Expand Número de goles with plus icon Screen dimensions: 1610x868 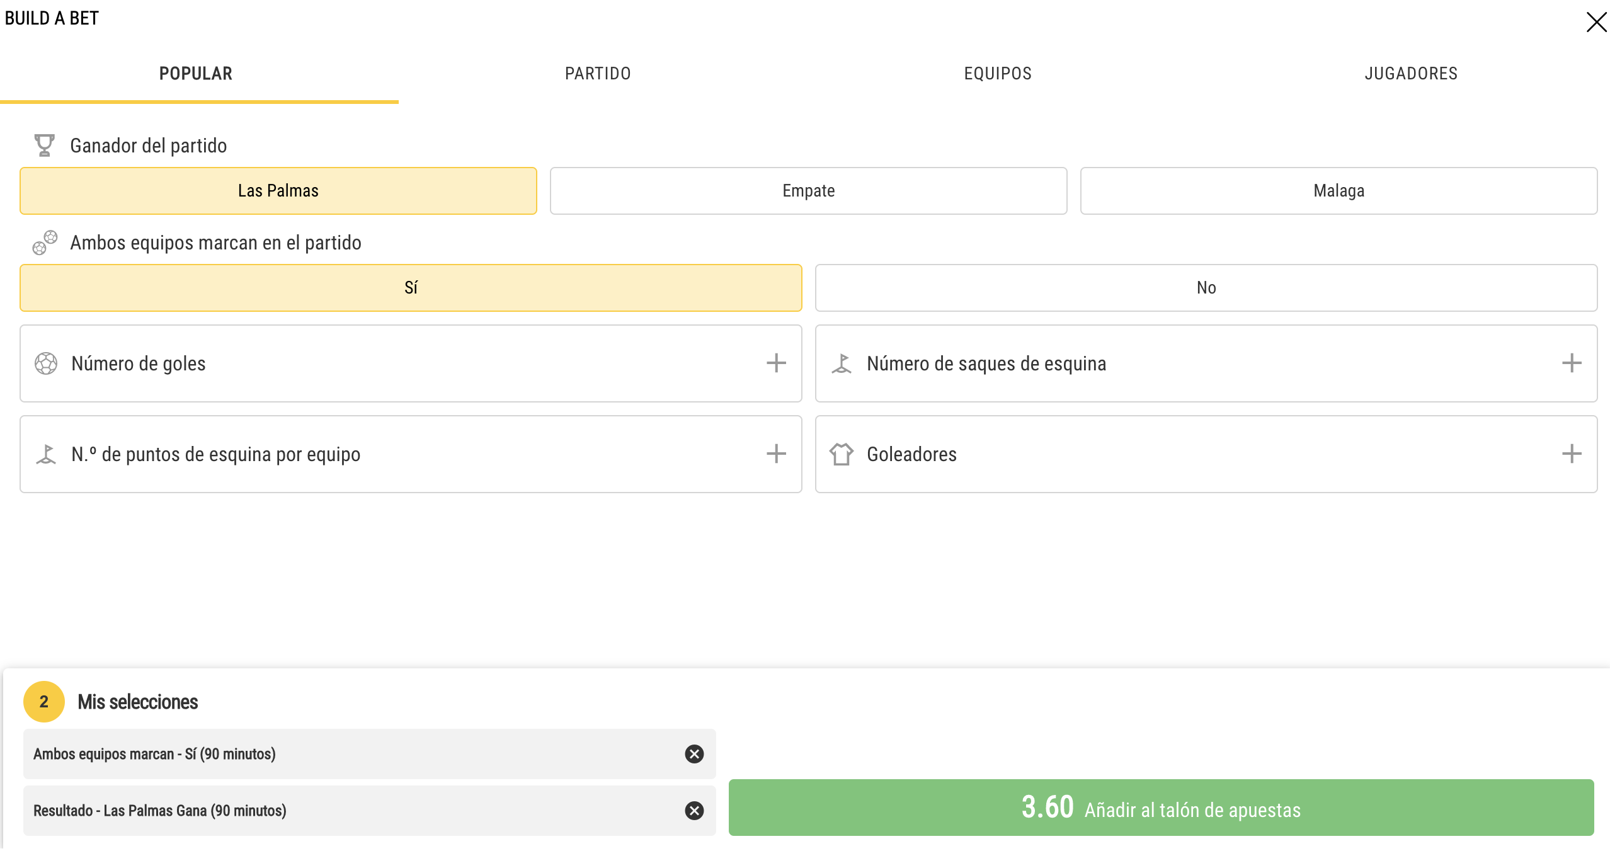(776, 363)
